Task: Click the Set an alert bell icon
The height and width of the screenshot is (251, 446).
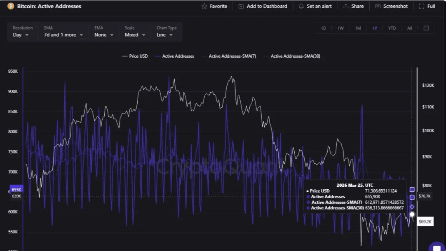Action: (x=301, y=6)
